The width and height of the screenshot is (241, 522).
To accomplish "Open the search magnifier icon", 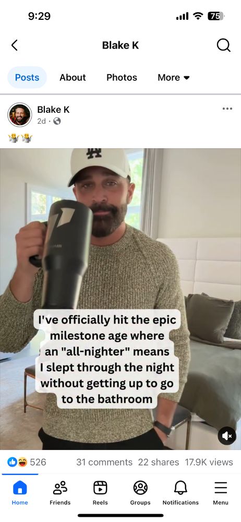I will click(223, 45).
